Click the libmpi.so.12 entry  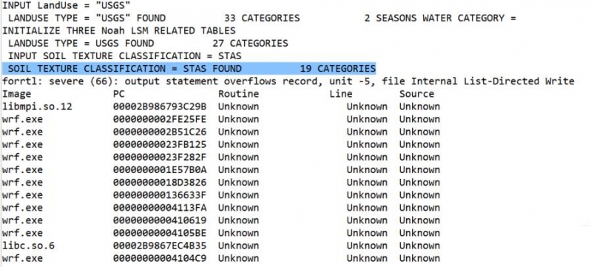click(37, 107)
